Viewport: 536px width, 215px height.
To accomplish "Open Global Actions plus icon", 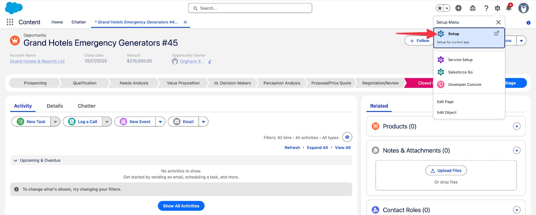I will pos(459,8).
